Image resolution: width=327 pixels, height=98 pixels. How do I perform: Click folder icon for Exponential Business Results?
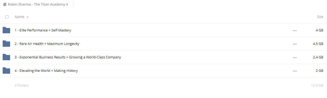point(6,57)
